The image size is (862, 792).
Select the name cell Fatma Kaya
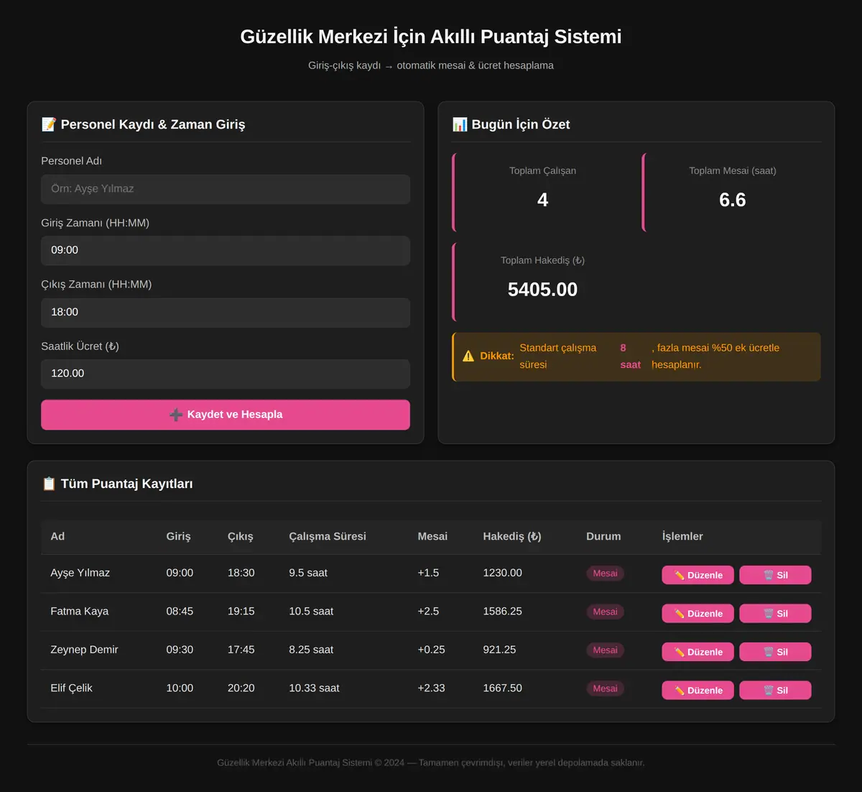point(80,611)
